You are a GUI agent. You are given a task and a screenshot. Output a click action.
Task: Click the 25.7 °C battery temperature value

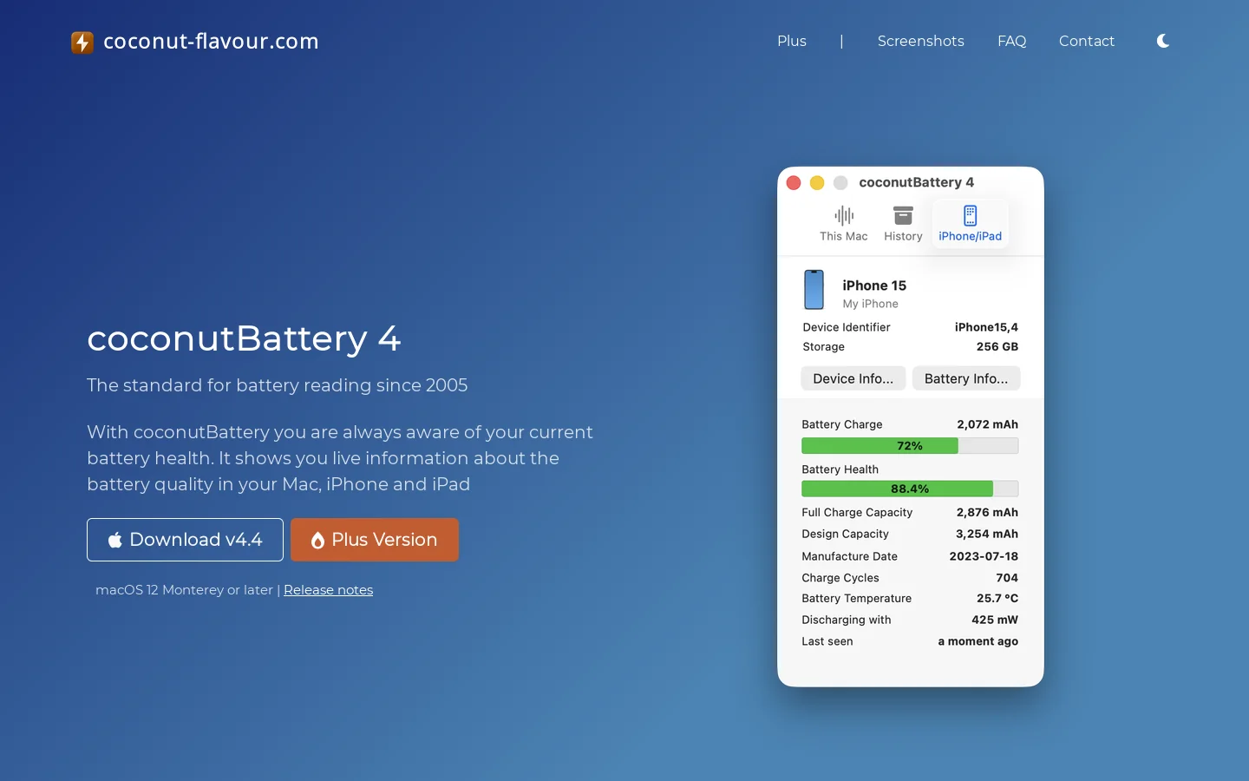tap(997, 599)
